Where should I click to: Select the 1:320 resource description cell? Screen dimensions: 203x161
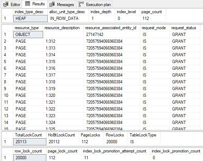(x=63, y=95)
